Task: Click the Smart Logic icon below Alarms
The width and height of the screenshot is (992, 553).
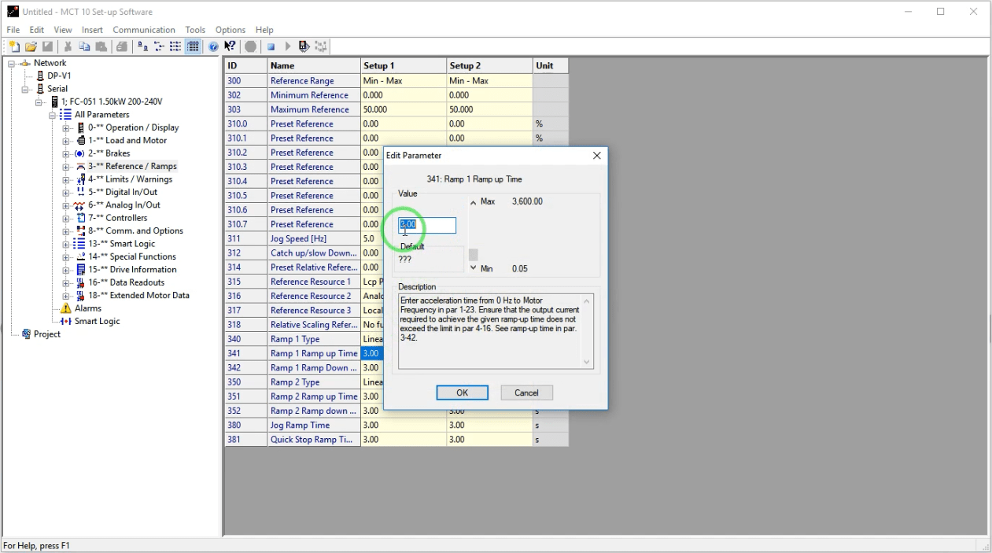Action: [x=66, y=321]
